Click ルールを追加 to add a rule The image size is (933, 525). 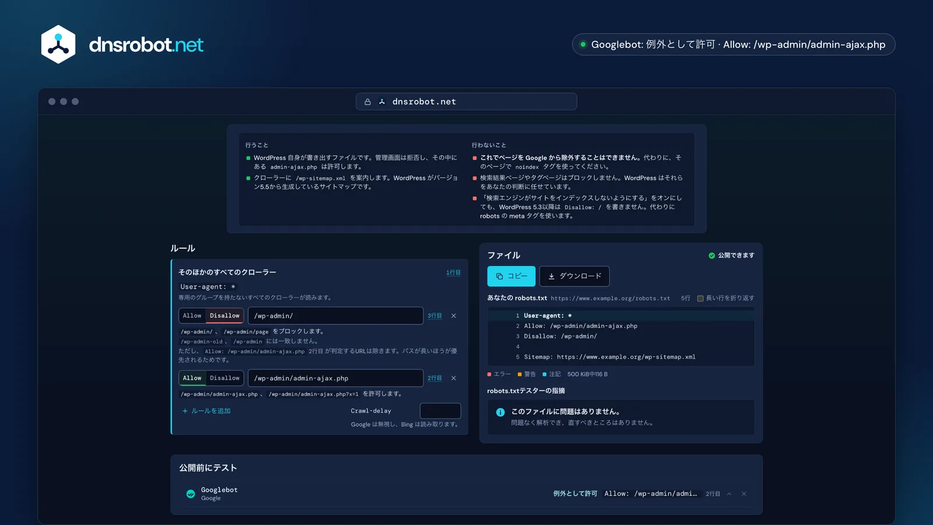[206, 411]
